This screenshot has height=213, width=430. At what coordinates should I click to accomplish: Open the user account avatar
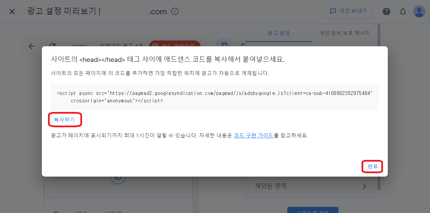[419, 12]
